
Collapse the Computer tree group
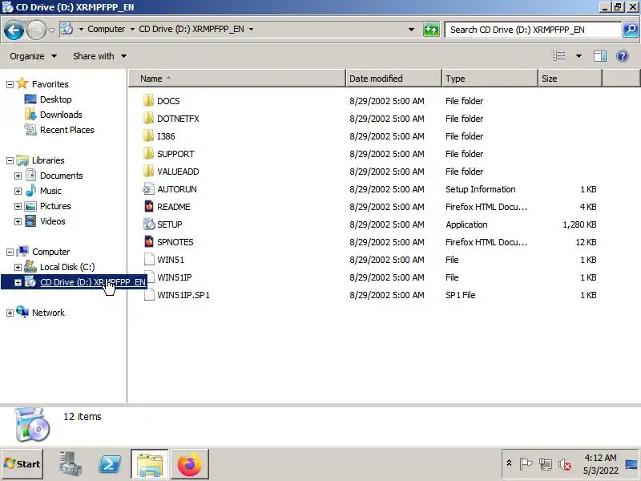pyautogui.click(x=10, y=253)
